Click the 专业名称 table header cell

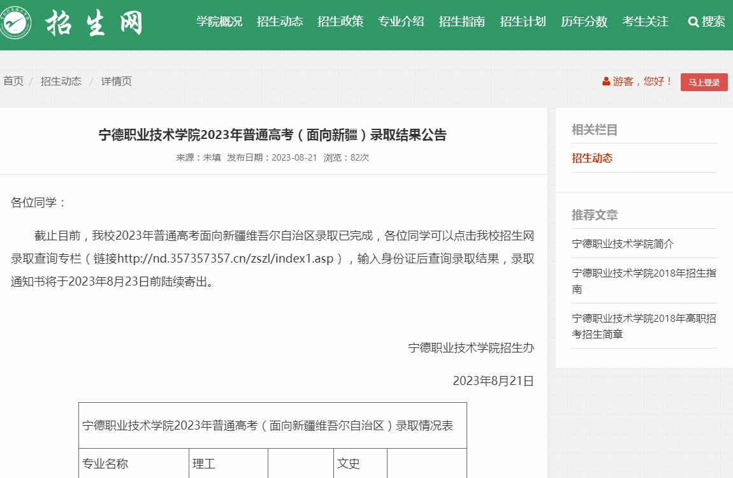(134, 463)
